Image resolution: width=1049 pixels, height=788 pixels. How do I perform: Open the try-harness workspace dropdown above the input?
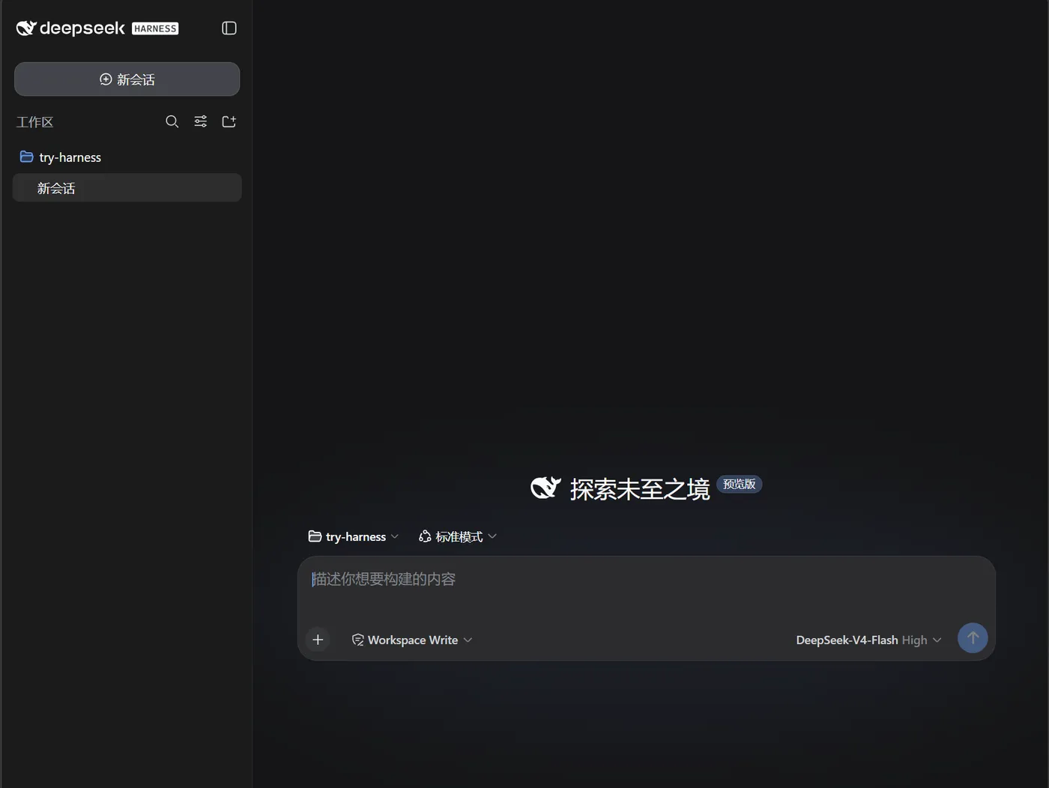click(x=354, y=536)
